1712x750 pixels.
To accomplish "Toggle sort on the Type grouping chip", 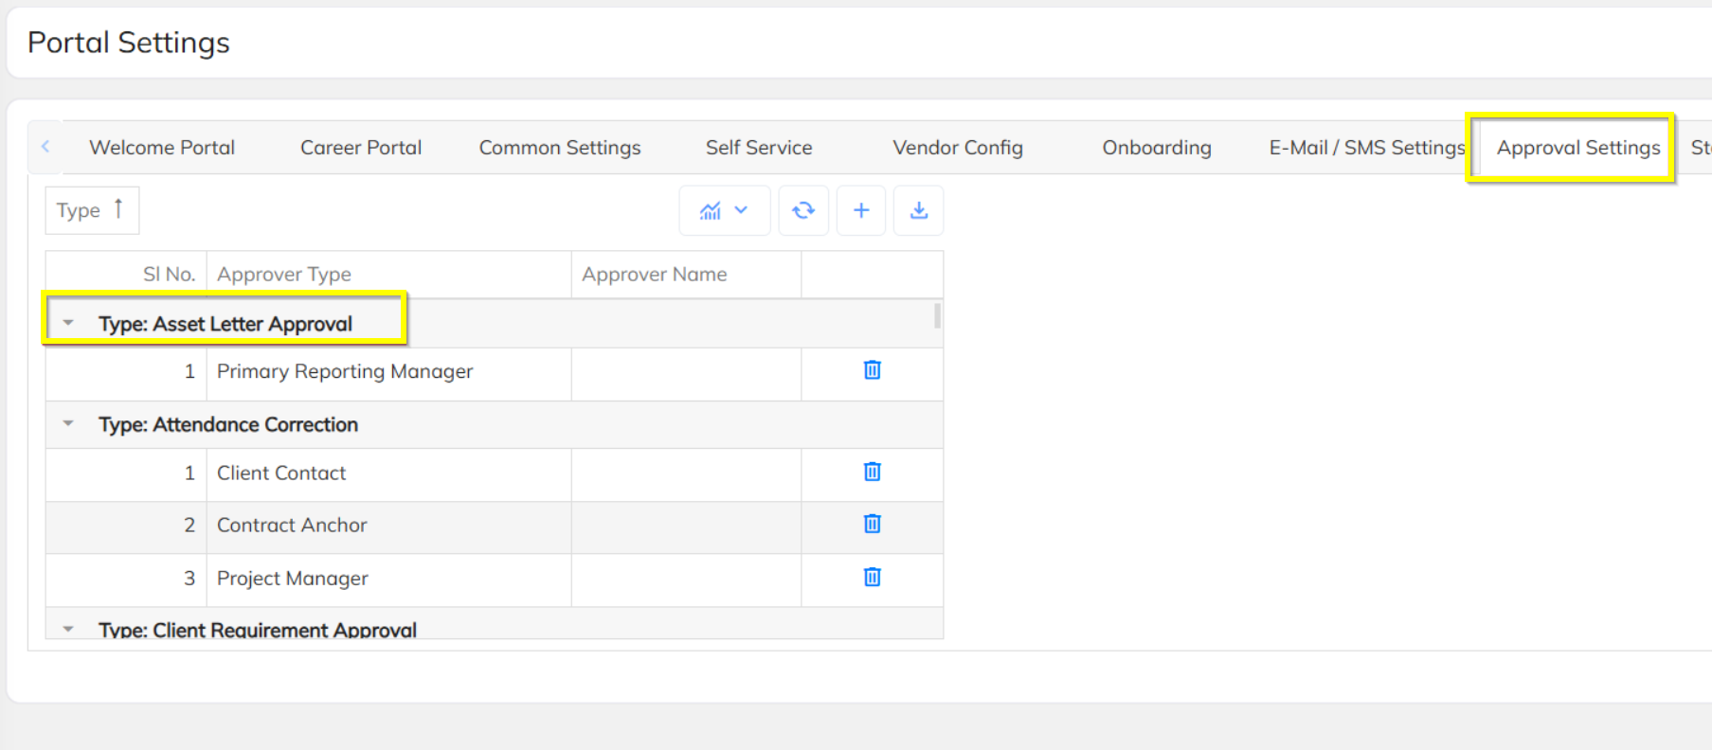I will 91,210.
